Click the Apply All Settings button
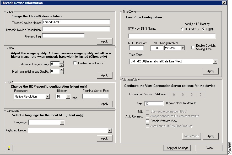Image resolution: width=232 pixels, height=155 pixels. pos(177,148)
